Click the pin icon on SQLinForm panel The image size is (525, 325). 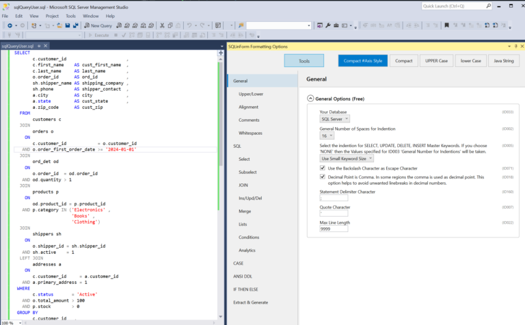pos(516,47)
